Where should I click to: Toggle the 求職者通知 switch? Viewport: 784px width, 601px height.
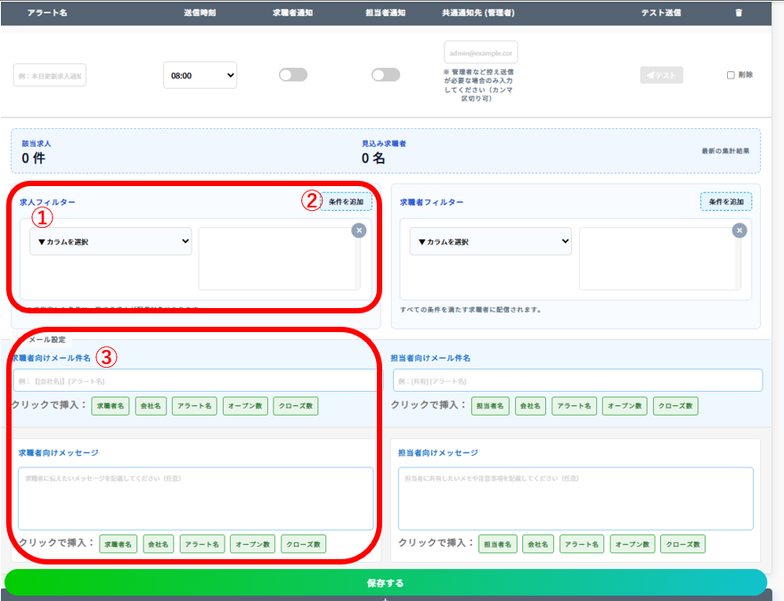click(292, 75)
